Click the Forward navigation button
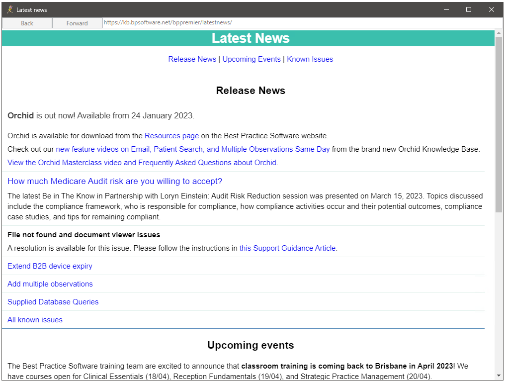This screenshot has width=505, height=382. 77,23
